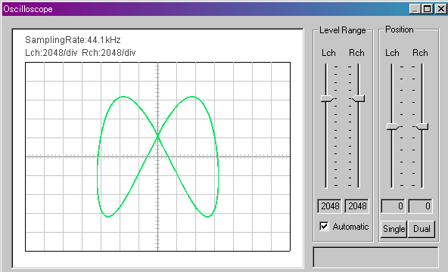Click the Level Range Rch slider thumb
Screen dimensions: 448x272
click(x=358, y=99)
